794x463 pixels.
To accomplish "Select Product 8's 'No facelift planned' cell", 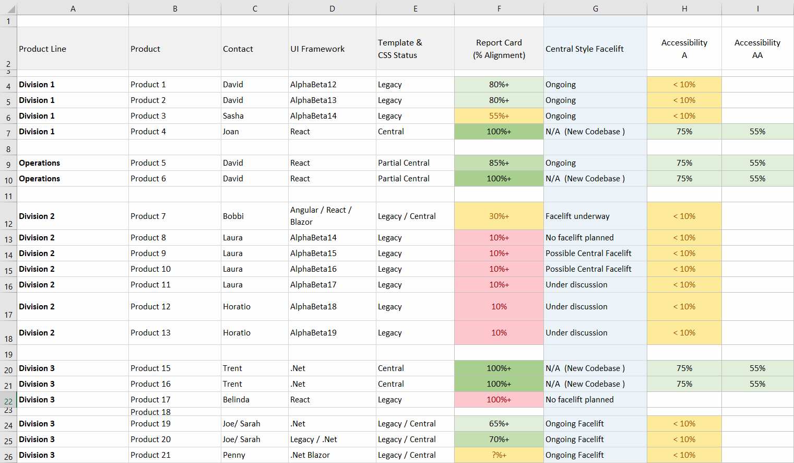I will (595, 238).
